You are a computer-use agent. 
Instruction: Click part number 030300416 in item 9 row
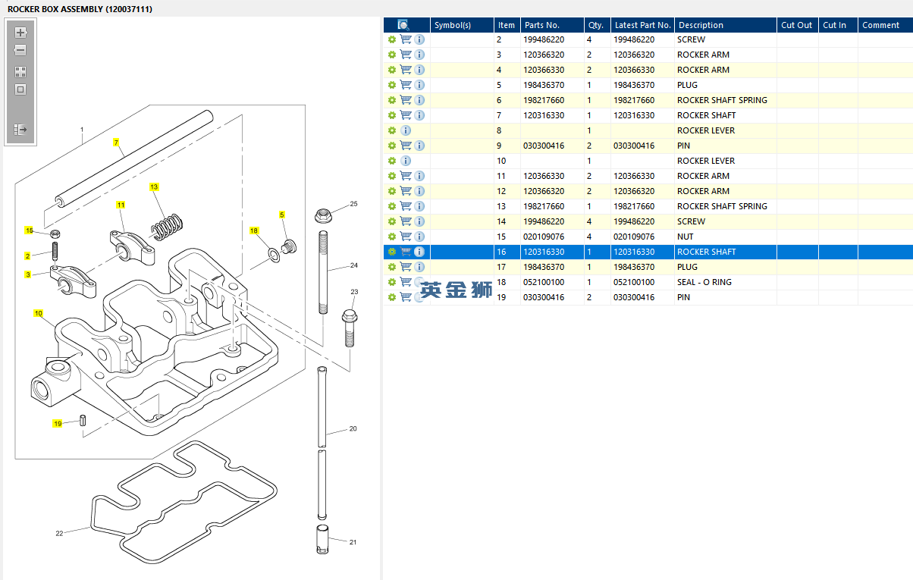(x=543, y=146)
